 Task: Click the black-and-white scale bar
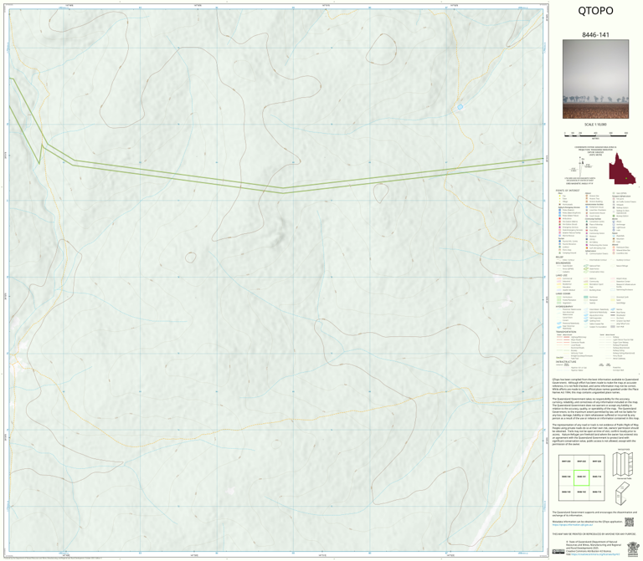pyautogui.click(x=595, y=134)
